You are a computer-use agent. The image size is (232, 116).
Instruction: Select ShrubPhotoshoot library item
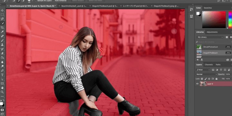[214, 47]
